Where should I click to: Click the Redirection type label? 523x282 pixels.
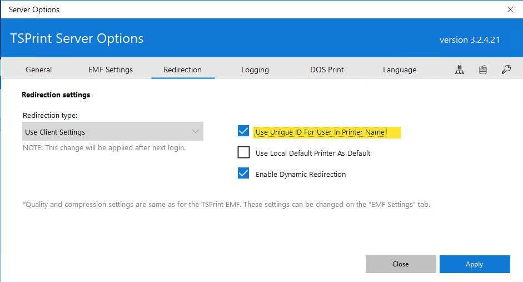[x=50, y=116]
